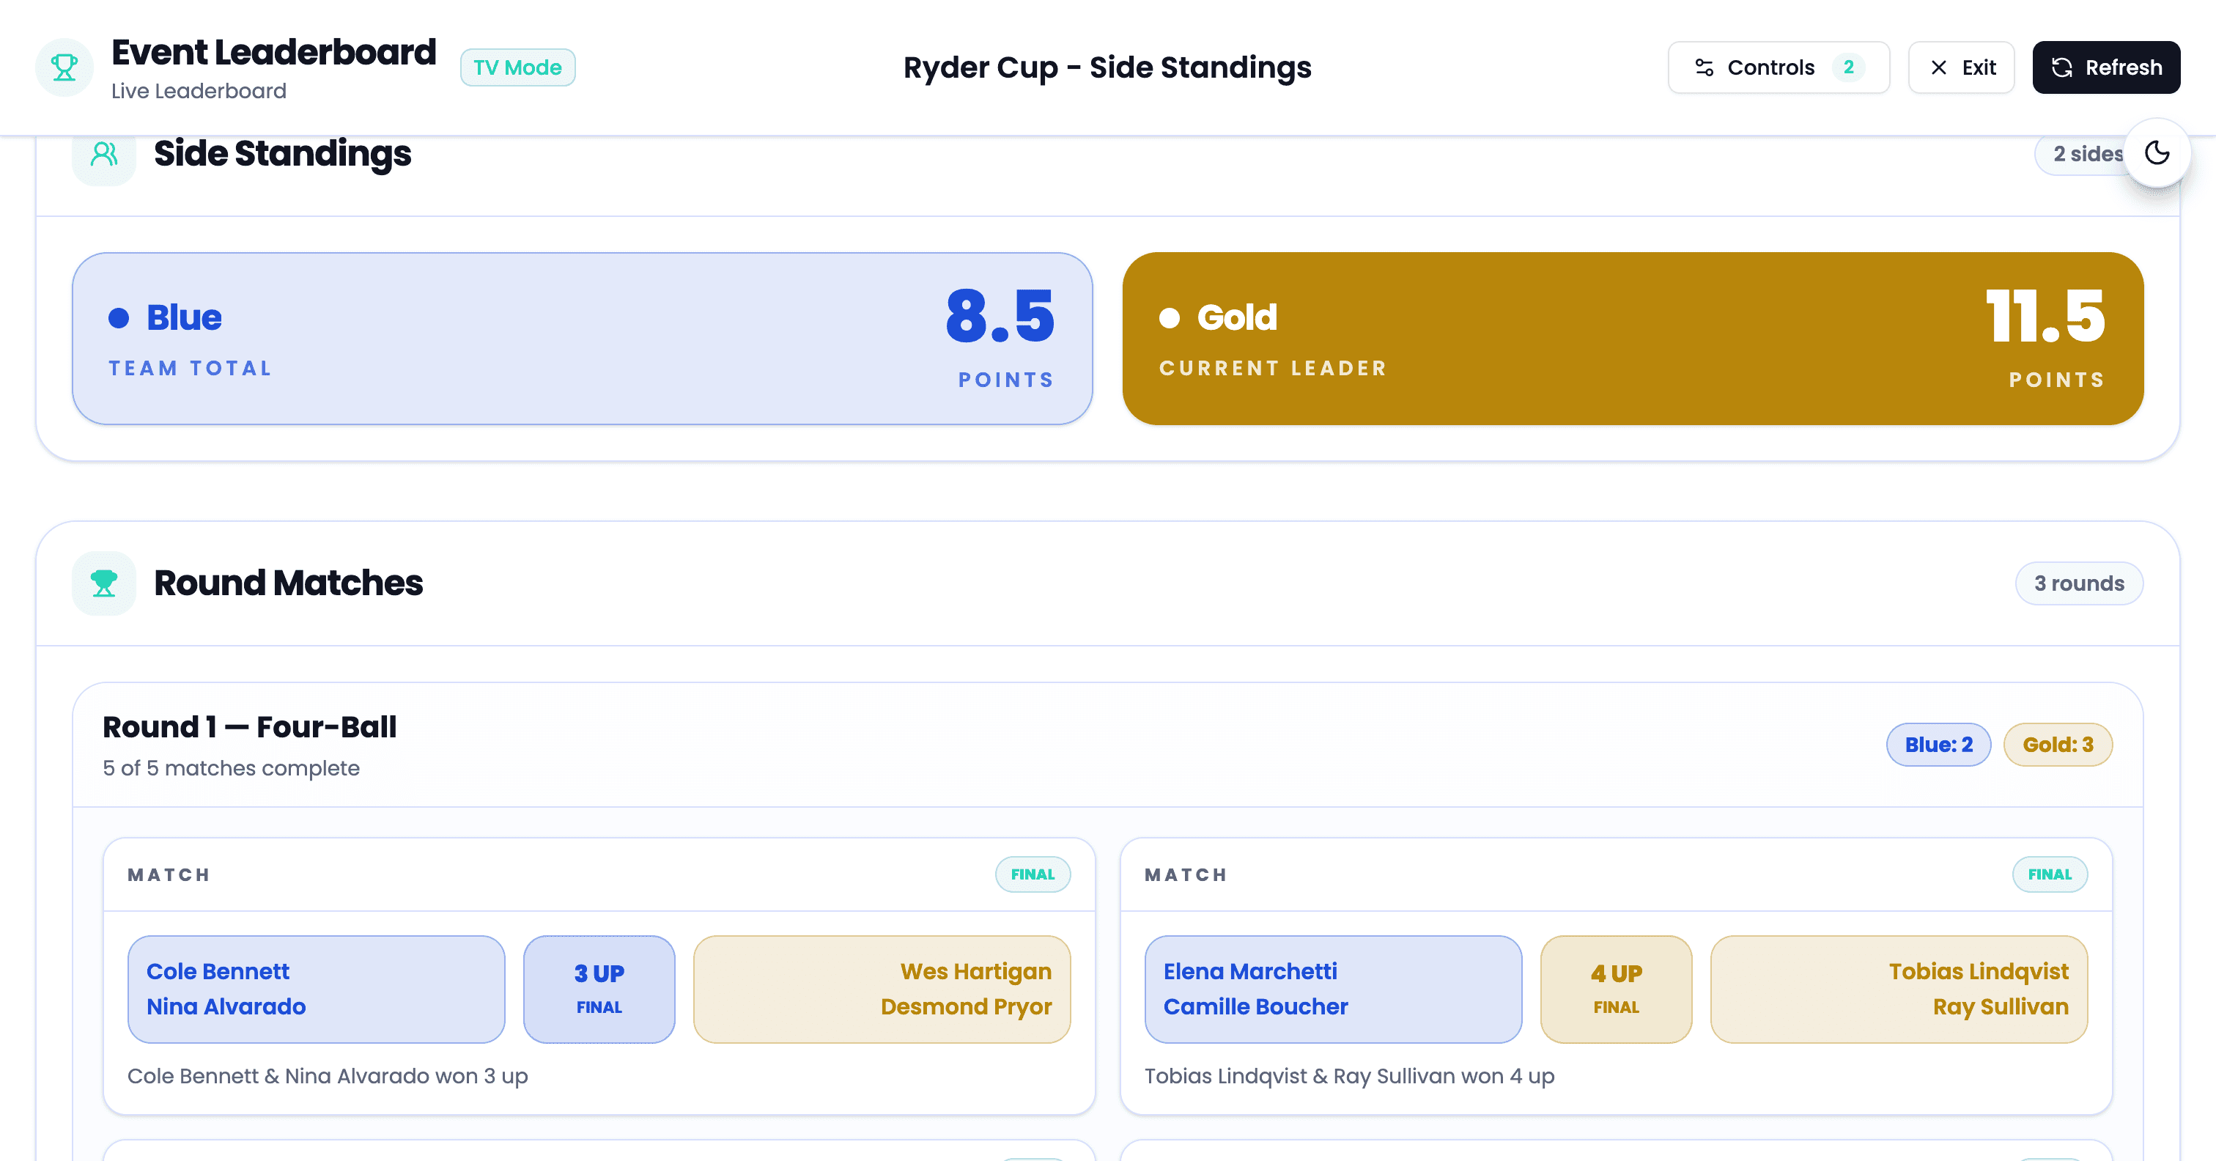
Task: Click the FINAL badge on Elena Marchetti match
Action: 2049,874
